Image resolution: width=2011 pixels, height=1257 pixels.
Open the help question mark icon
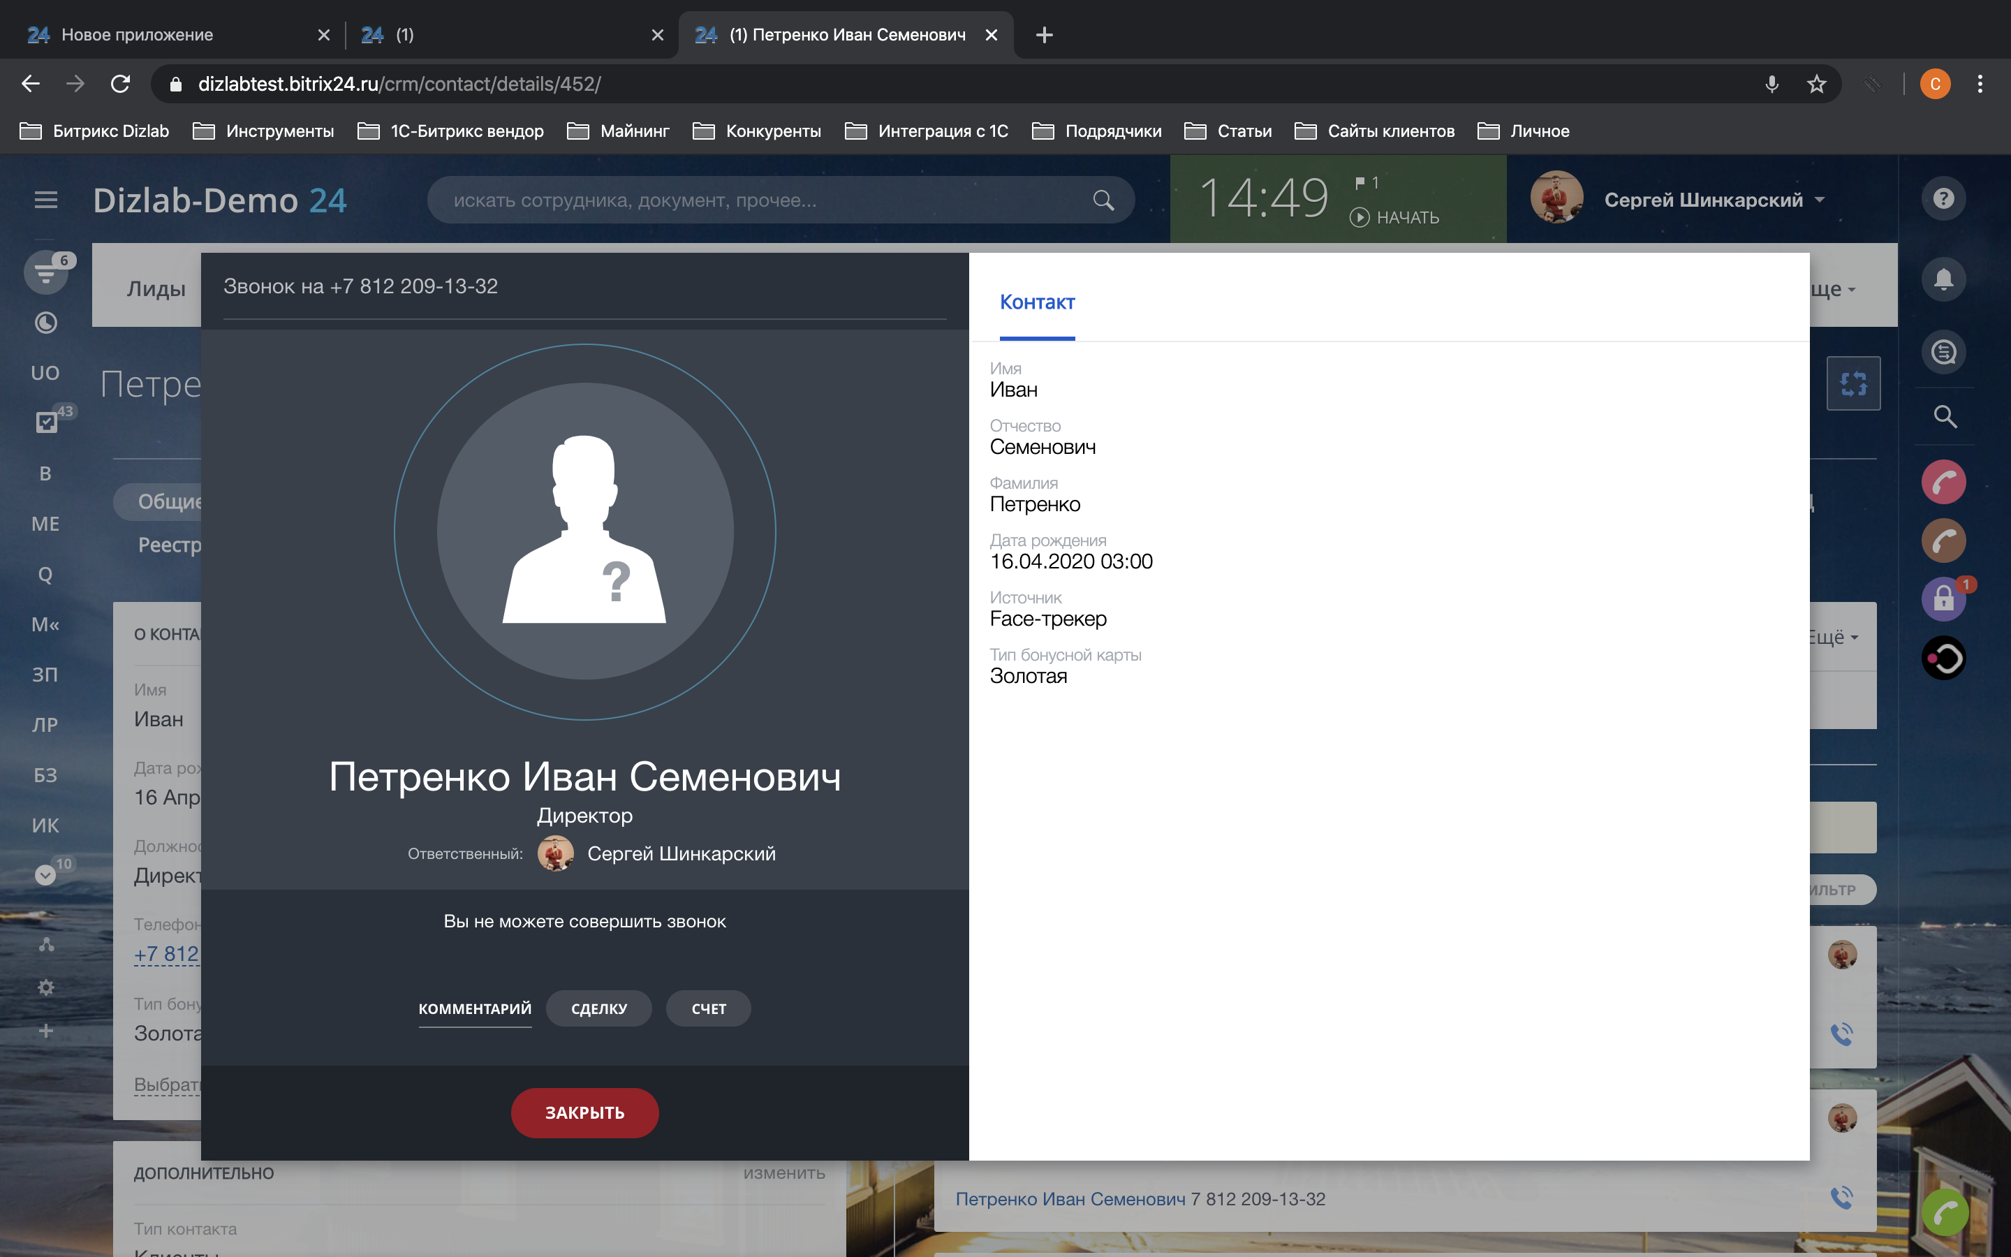1943,199
